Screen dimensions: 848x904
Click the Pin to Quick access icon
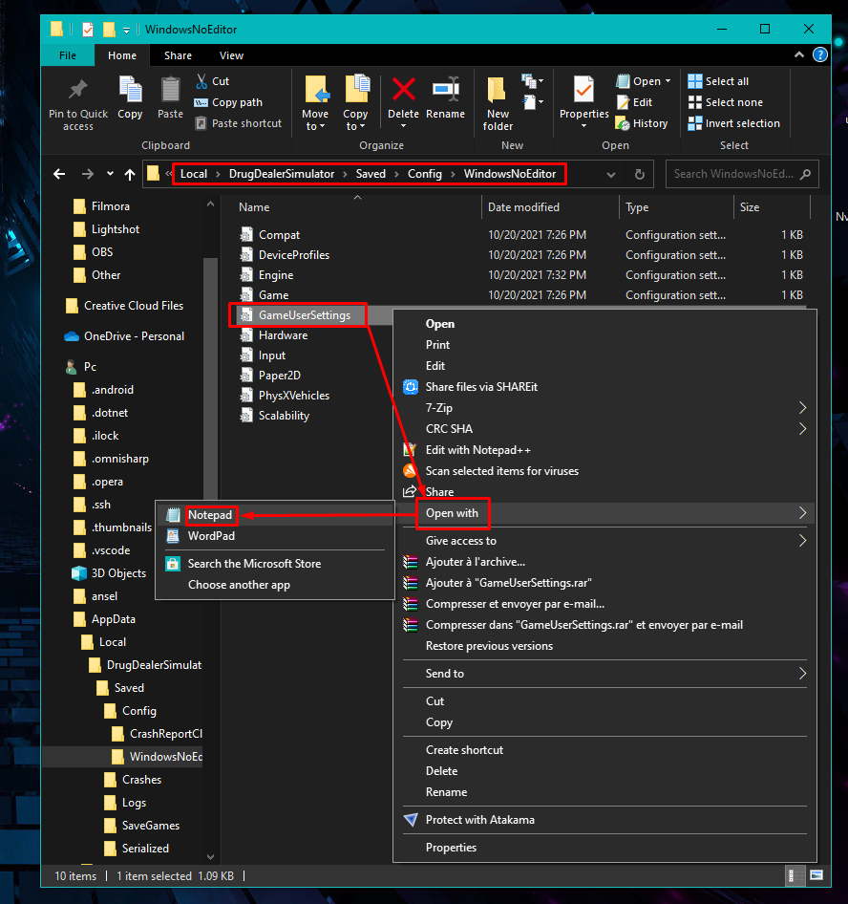(x=77, y=91)
